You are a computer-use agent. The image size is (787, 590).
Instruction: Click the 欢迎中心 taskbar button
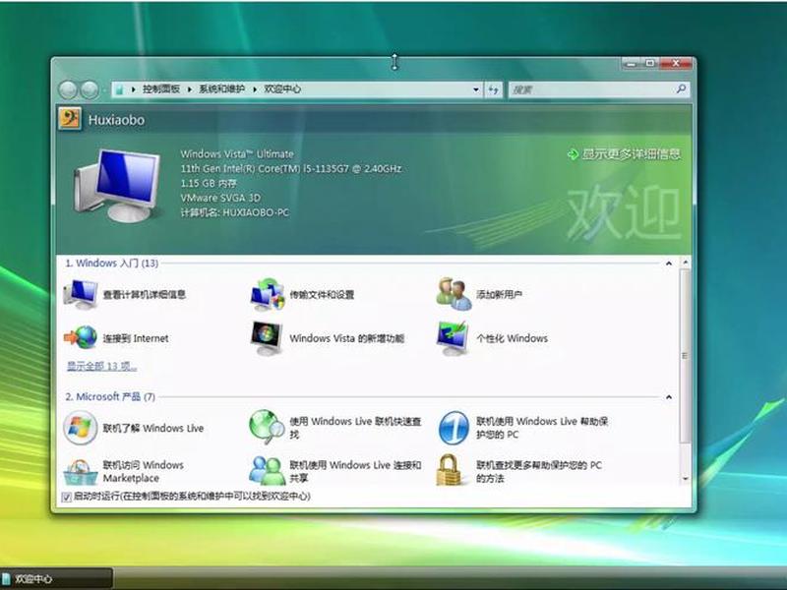pos(56,578)
